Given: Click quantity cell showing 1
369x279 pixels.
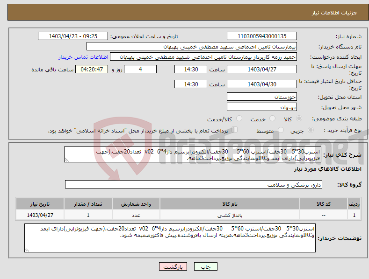Looking at the screenshot, I should (x=88, y=215).
